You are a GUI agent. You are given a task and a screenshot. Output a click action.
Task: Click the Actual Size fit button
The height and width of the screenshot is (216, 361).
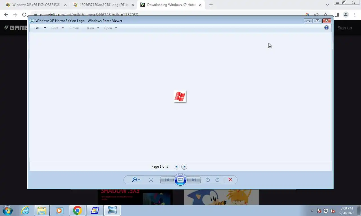151,180
